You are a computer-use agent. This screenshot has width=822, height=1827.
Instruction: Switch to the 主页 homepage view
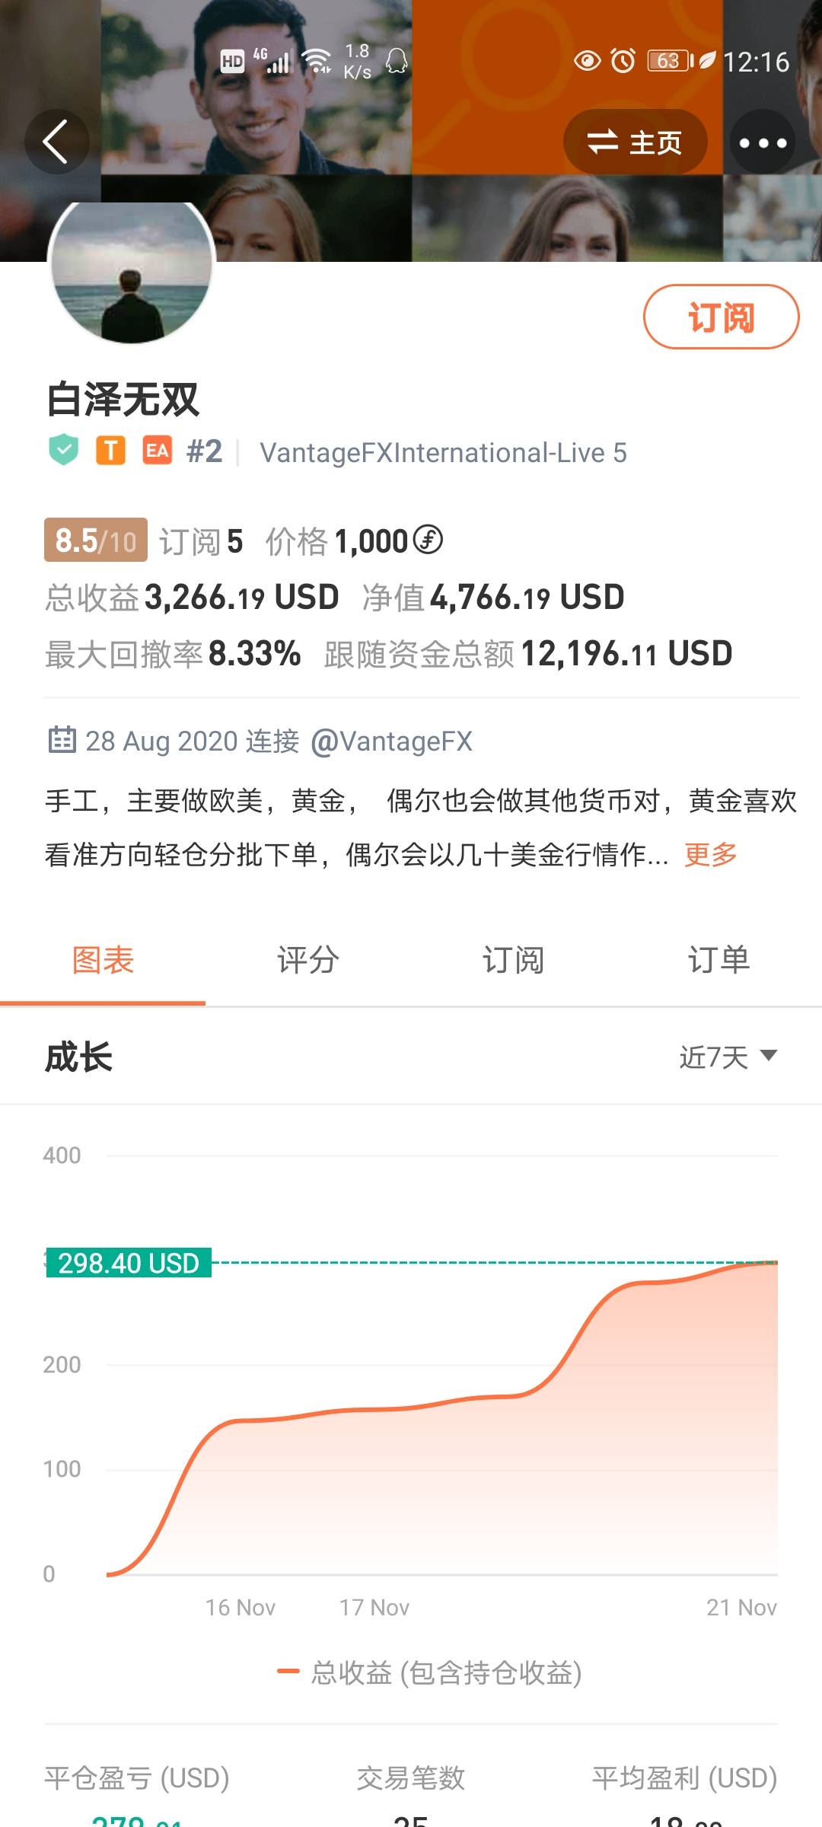(635, 142)
